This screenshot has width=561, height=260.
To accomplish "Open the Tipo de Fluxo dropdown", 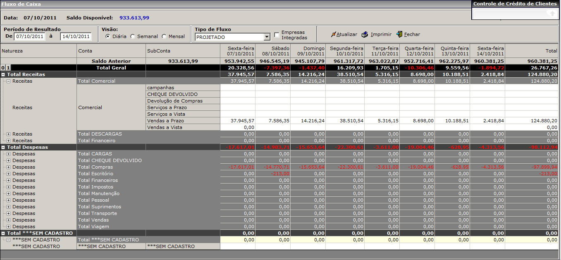I will point(267,37).
